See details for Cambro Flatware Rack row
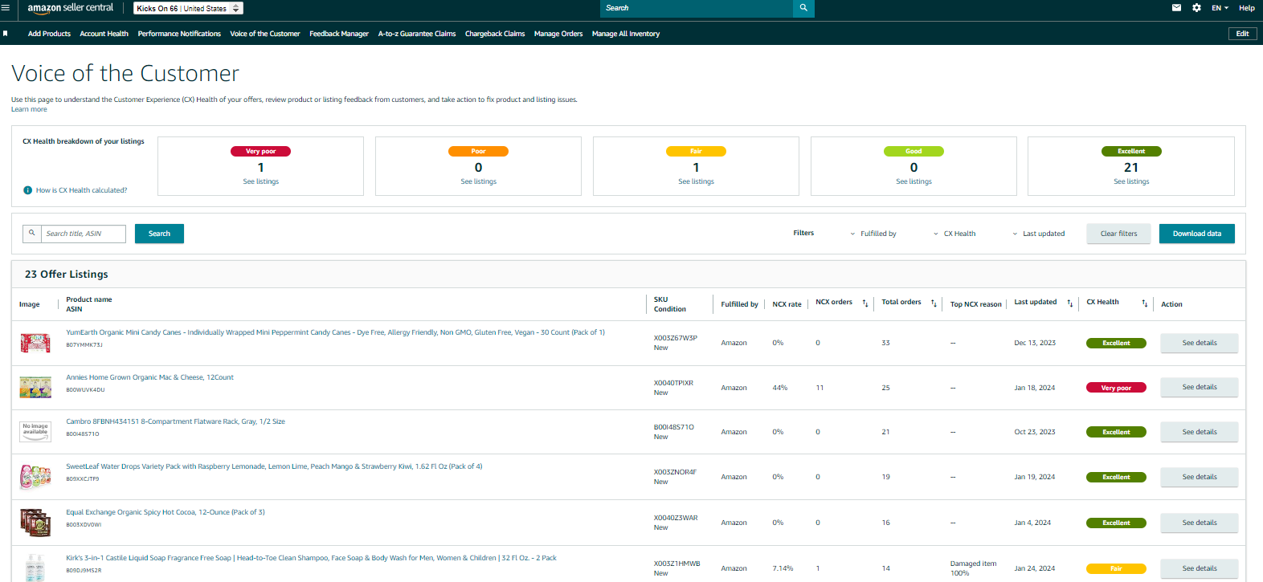This screenshot has height=582, width=1263. point(1199,432)
